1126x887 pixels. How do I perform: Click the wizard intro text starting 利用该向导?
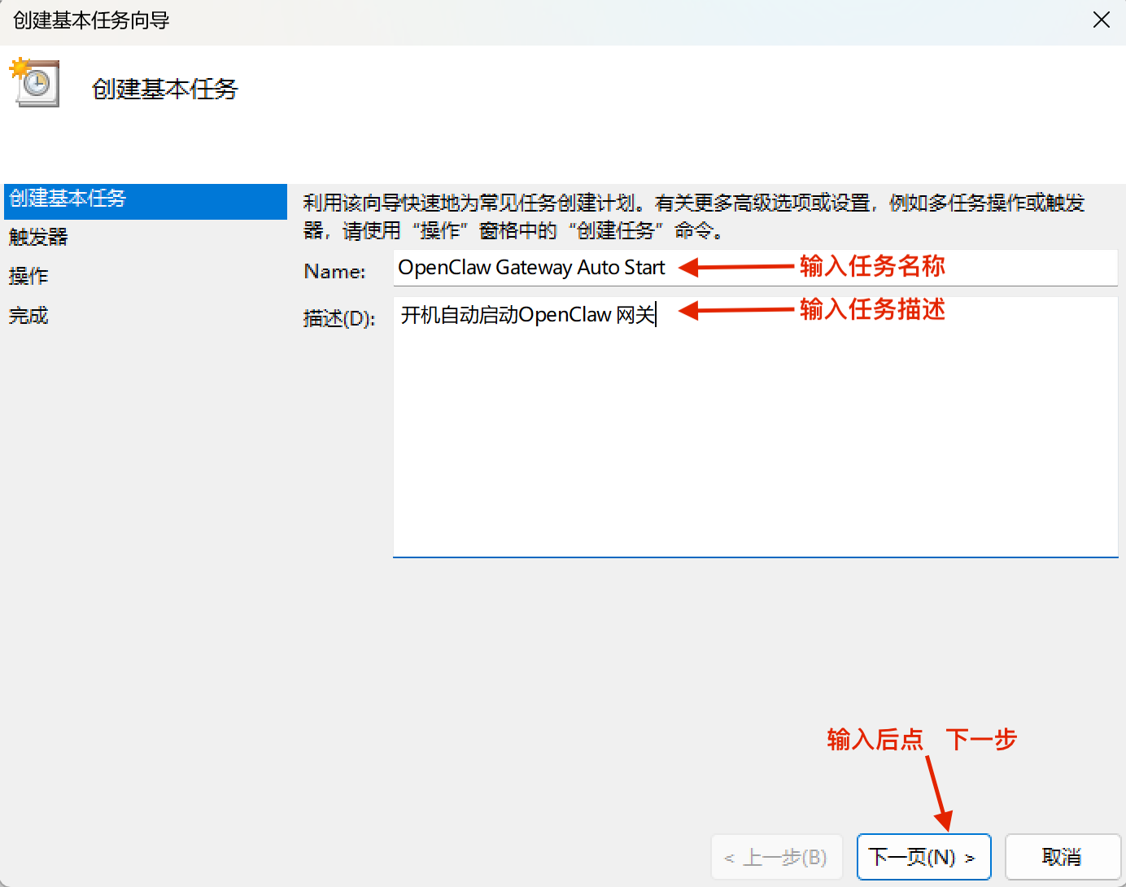pyautogui.click(x=694, y=216)
